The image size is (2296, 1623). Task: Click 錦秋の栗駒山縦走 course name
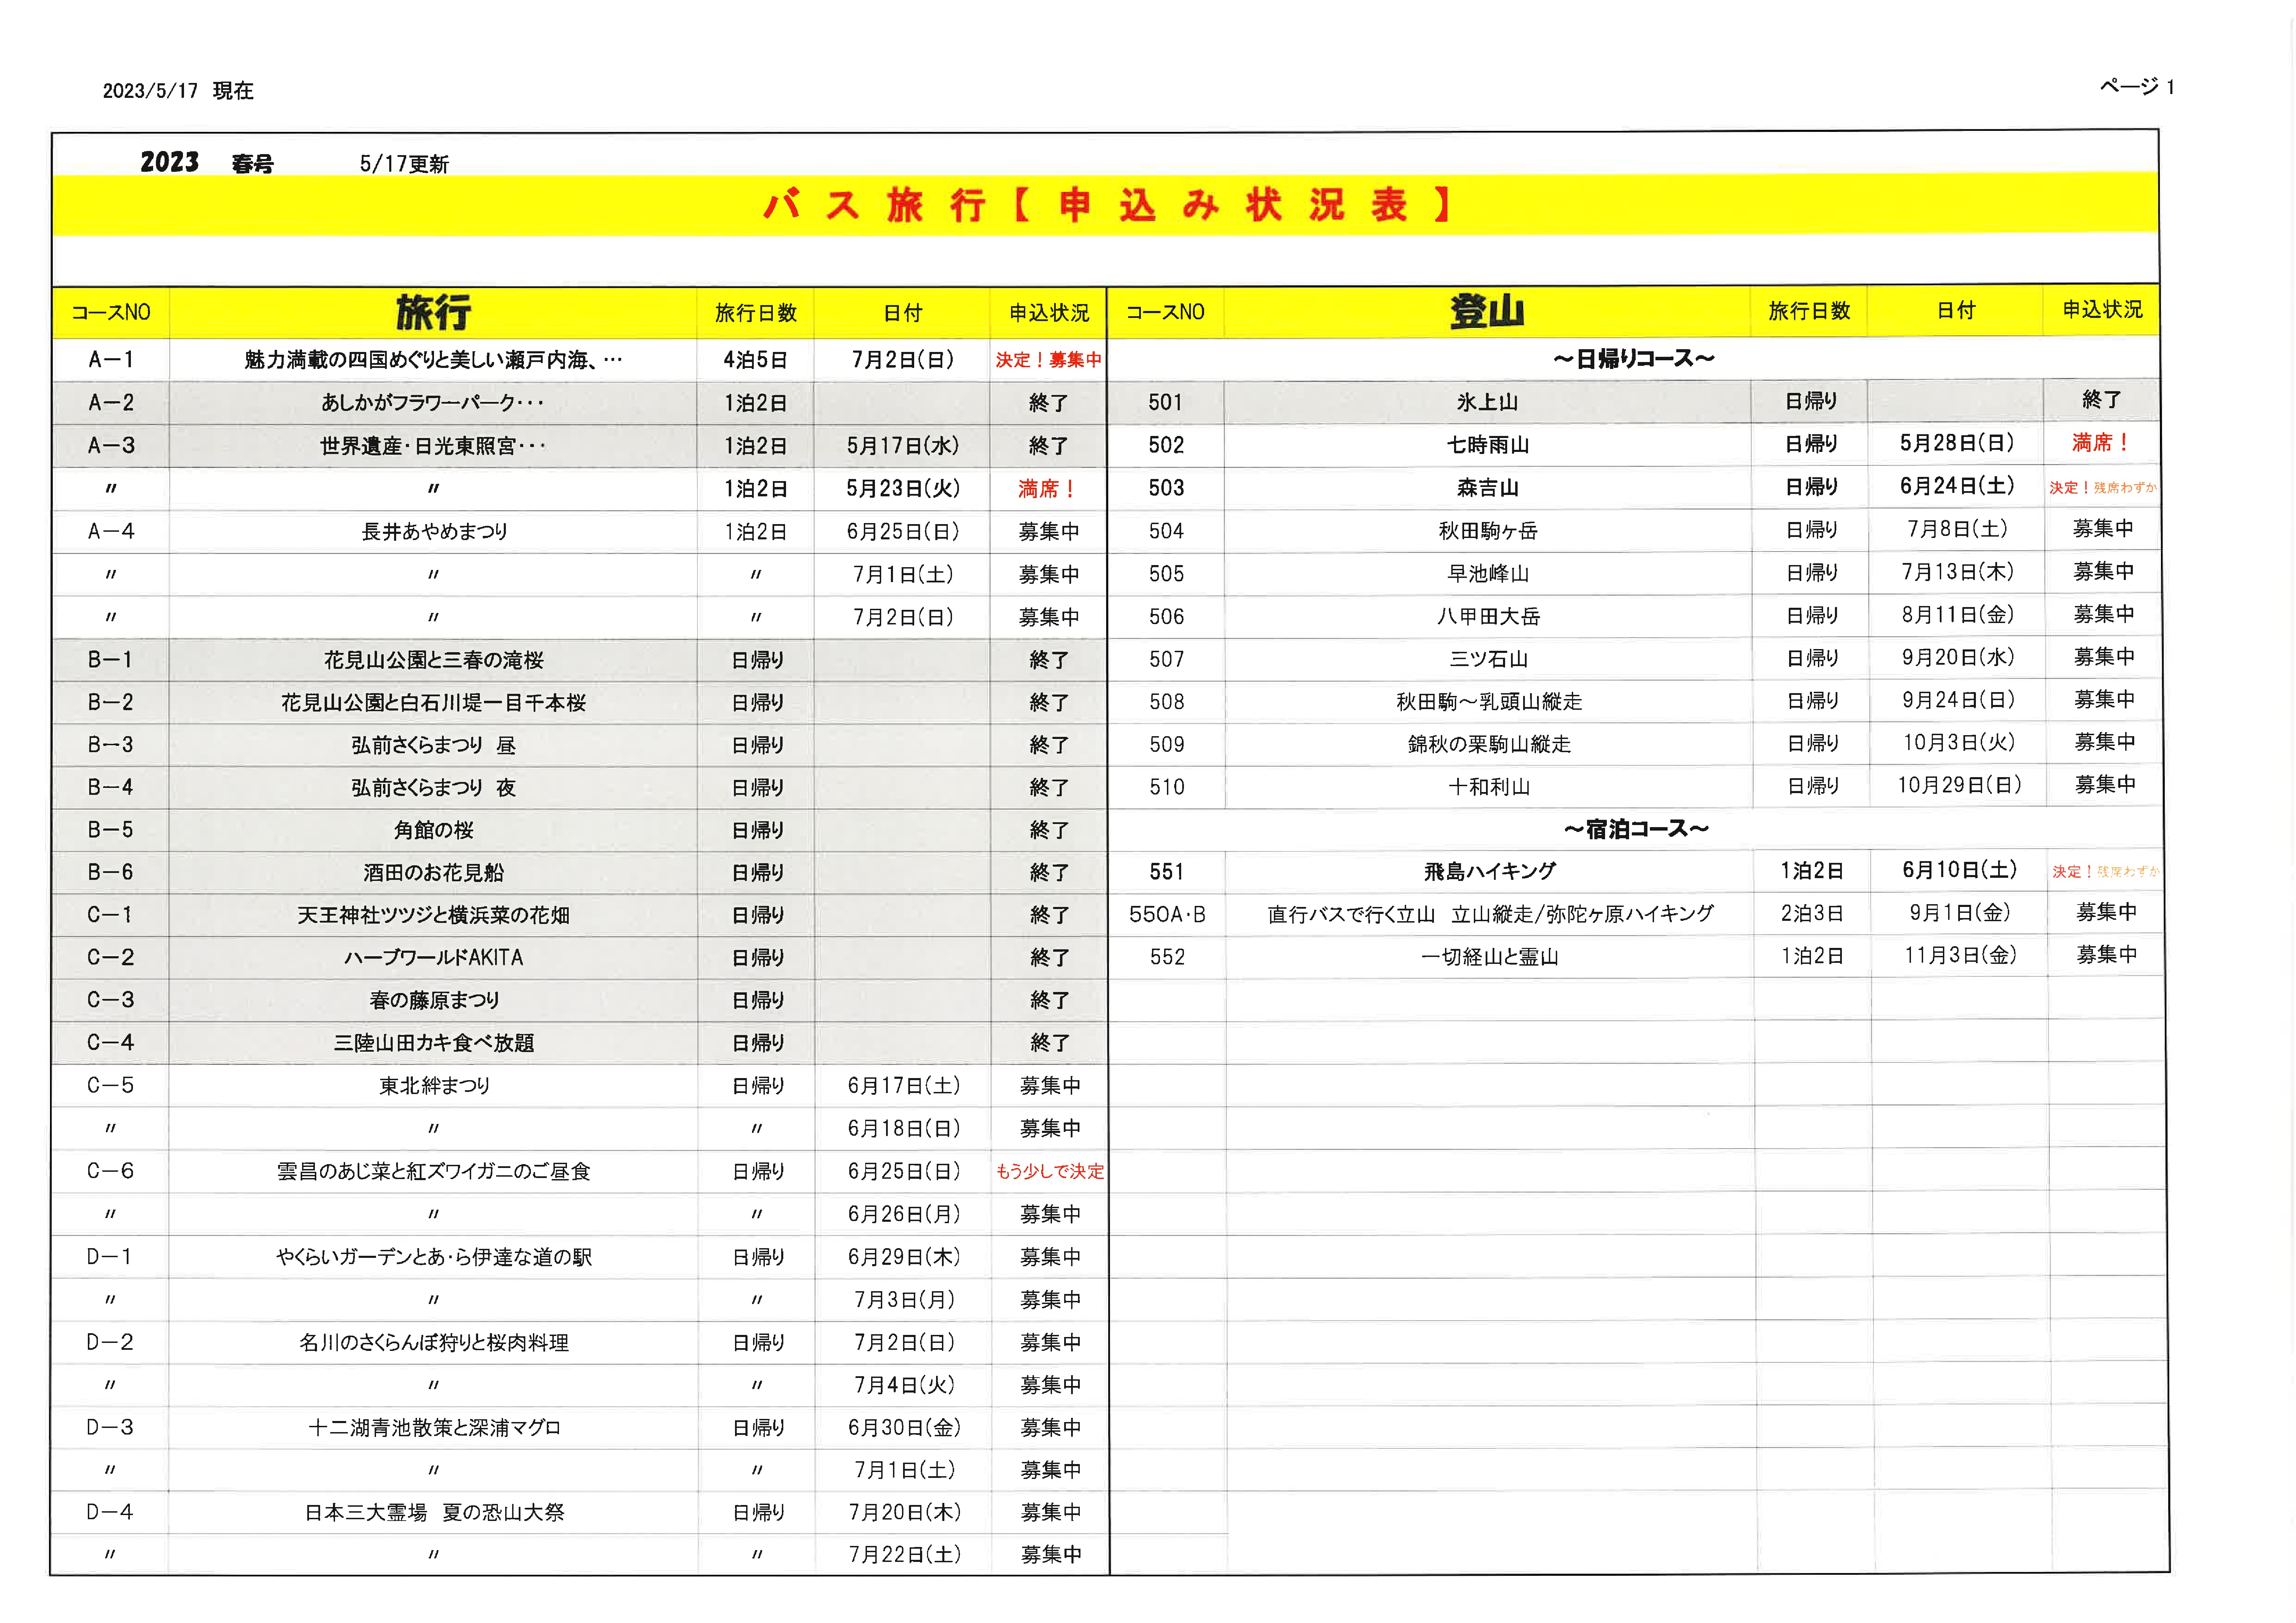(x=1489, y=744)
